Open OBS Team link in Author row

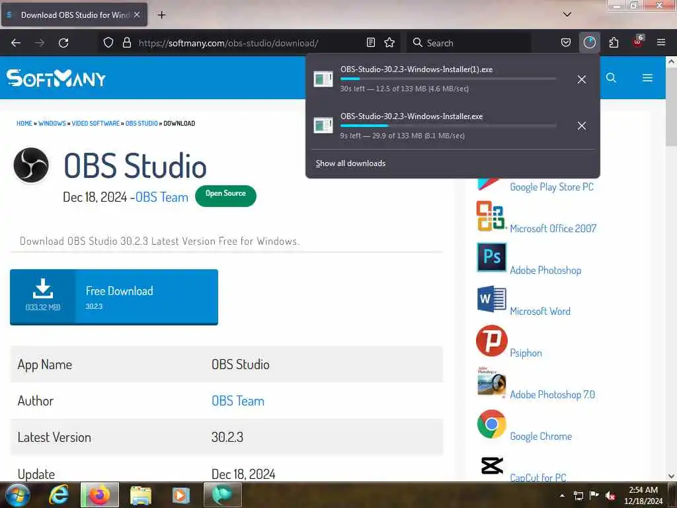[238, 401]
